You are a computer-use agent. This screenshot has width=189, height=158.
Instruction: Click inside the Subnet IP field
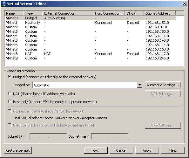pyautogui.click(x=48, y=136)
